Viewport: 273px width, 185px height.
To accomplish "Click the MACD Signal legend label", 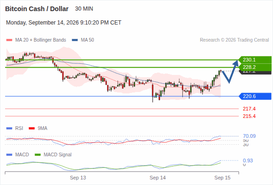I will 58,154.
